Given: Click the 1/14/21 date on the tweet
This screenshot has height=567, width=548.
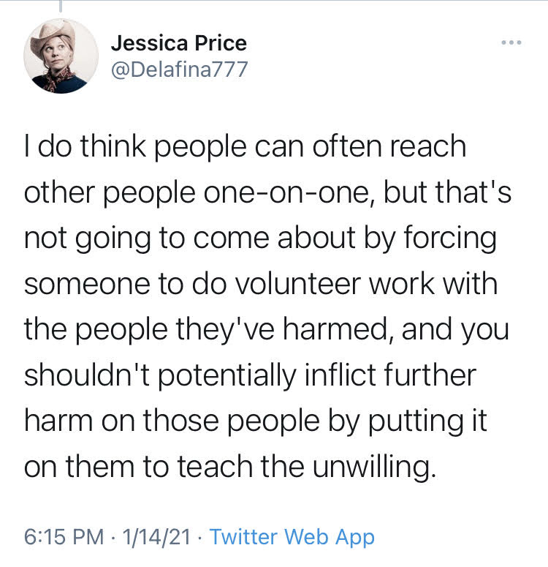Looking at the screenshot, I should click(158, 538).
